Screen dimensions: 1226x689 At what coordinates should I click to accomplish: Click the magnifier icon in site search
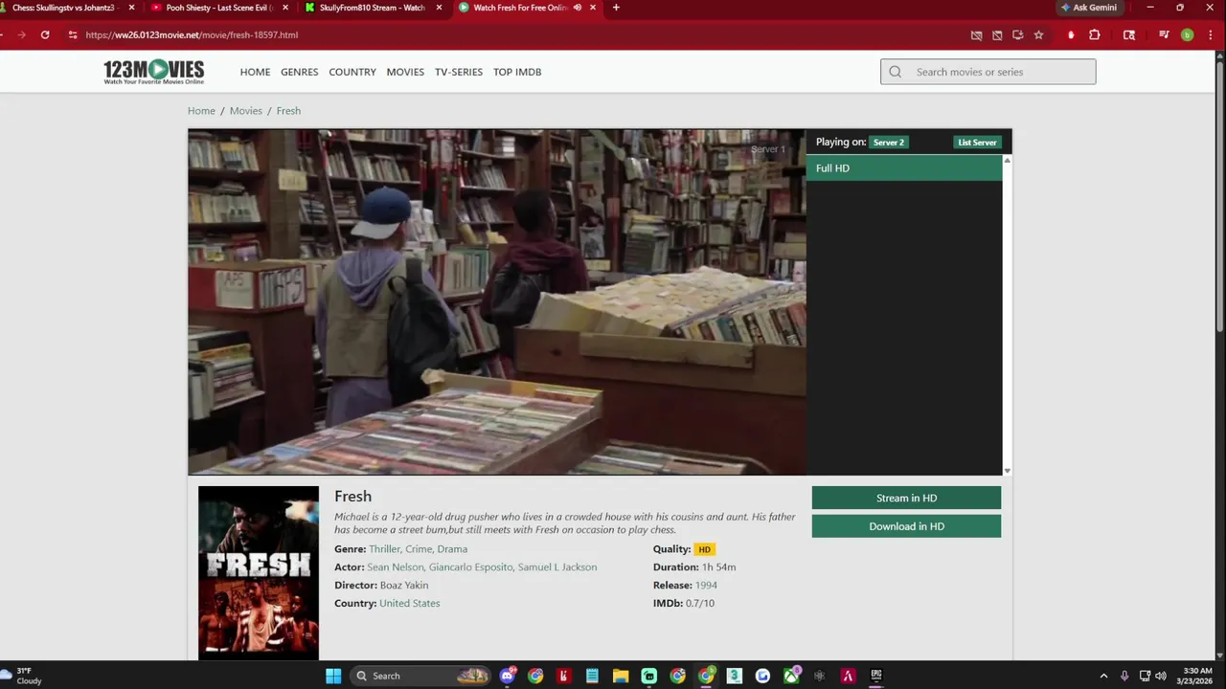(x=896, y=72)
